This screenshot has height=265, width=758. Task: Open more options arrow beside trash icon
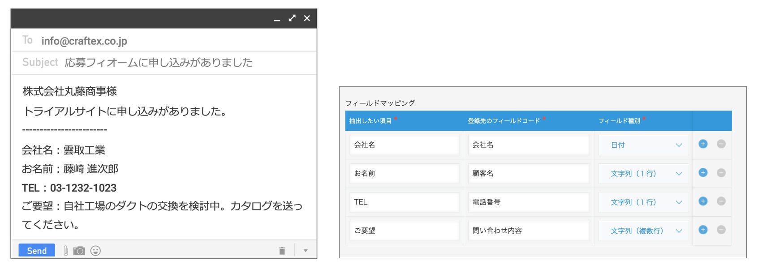[x=306, y=251]
